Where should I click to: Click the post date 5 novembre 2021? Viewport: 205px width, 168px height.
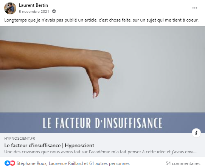click(x=34, y=11)
